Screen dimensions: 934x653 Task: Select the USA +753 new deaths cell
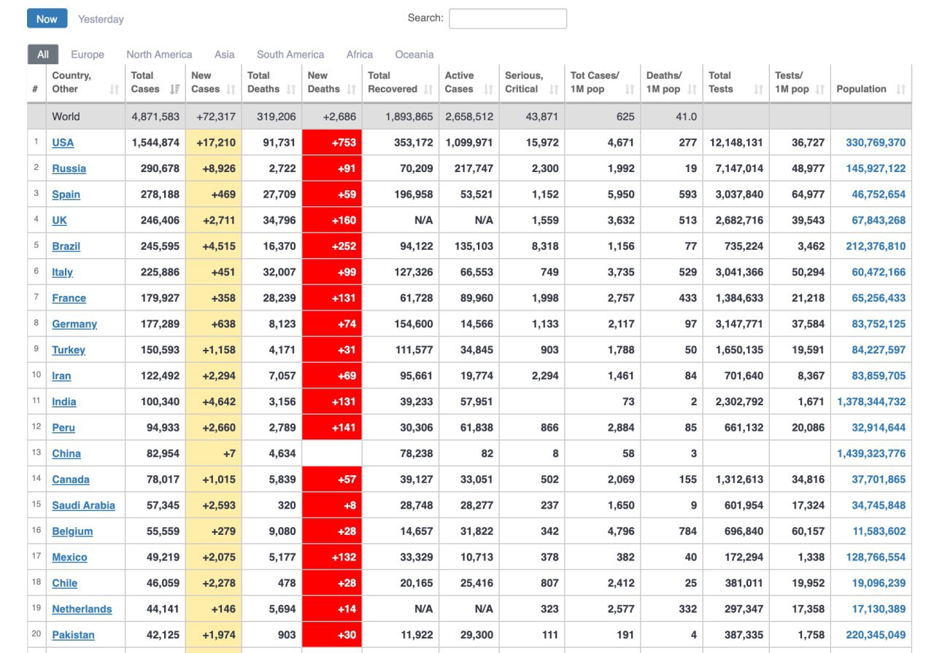pos(332,142)
